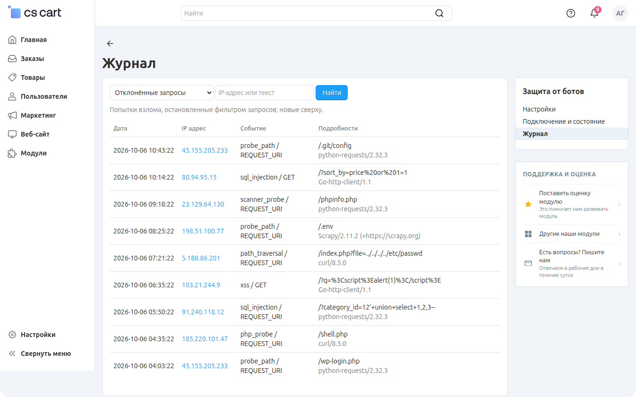636x397 pixels.
Task: Click the Модули puzzle icon
Action: coord(13,153)
